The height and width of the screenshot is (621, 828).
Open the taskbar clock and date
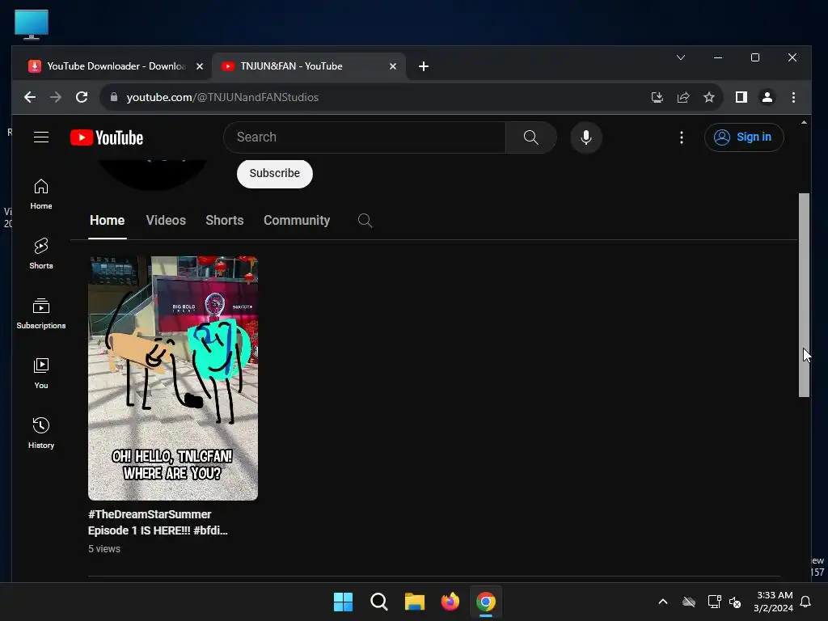tap(773, 602)
